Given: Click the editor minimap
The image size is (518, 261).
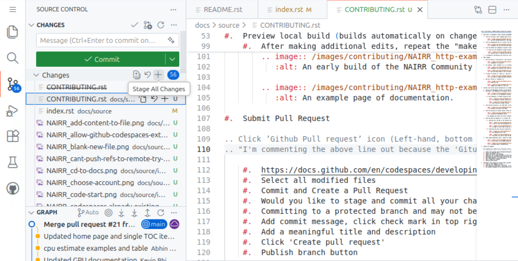Looking at the screenshot, I should (x=496, y=99).
